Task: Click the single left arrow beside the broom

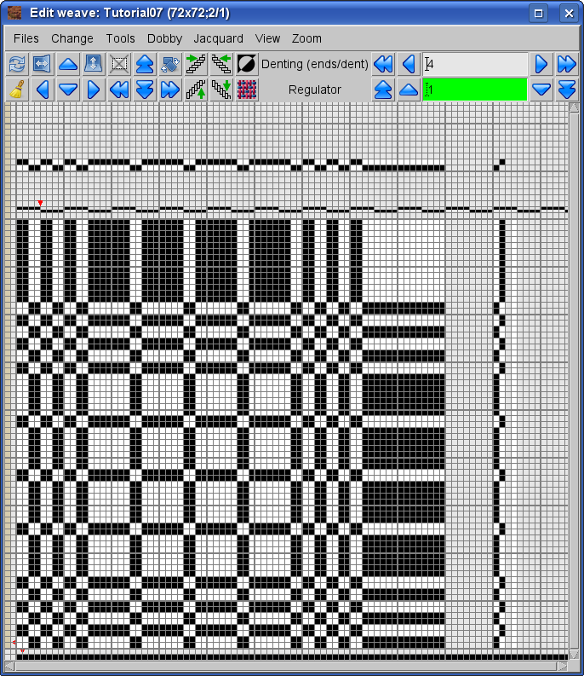Action: pos(43,90)
